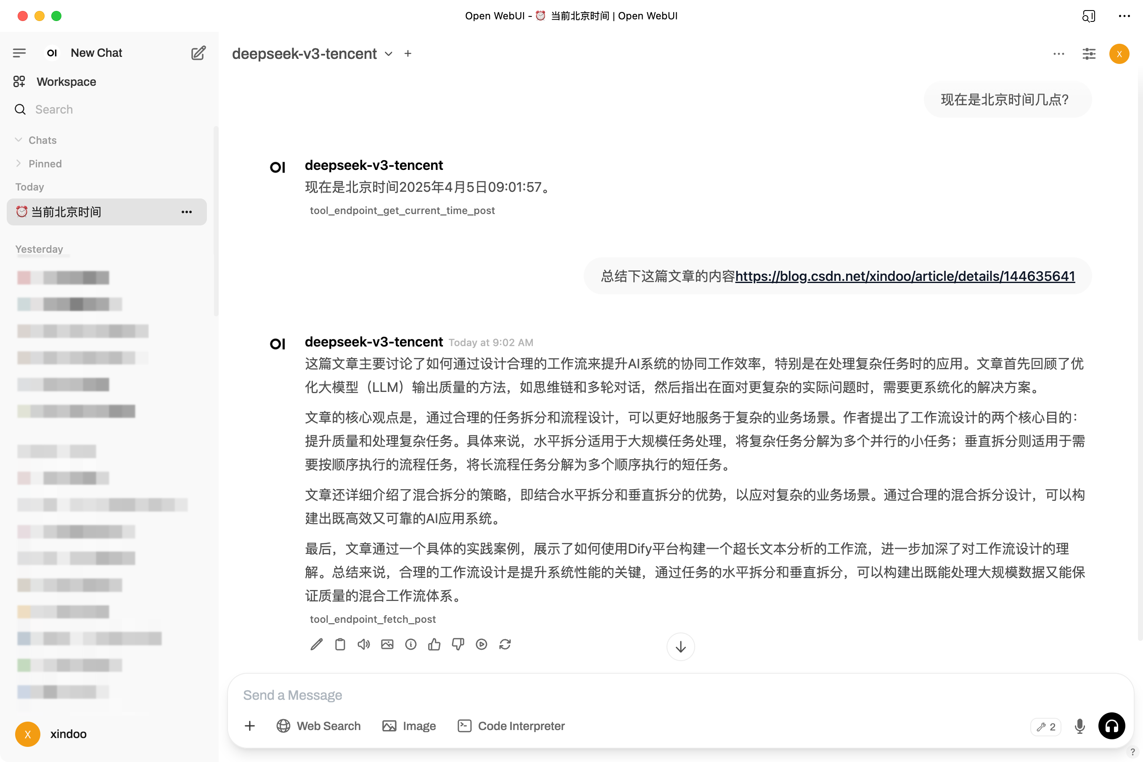Read response aloud with speaker icon

point(363,644)
